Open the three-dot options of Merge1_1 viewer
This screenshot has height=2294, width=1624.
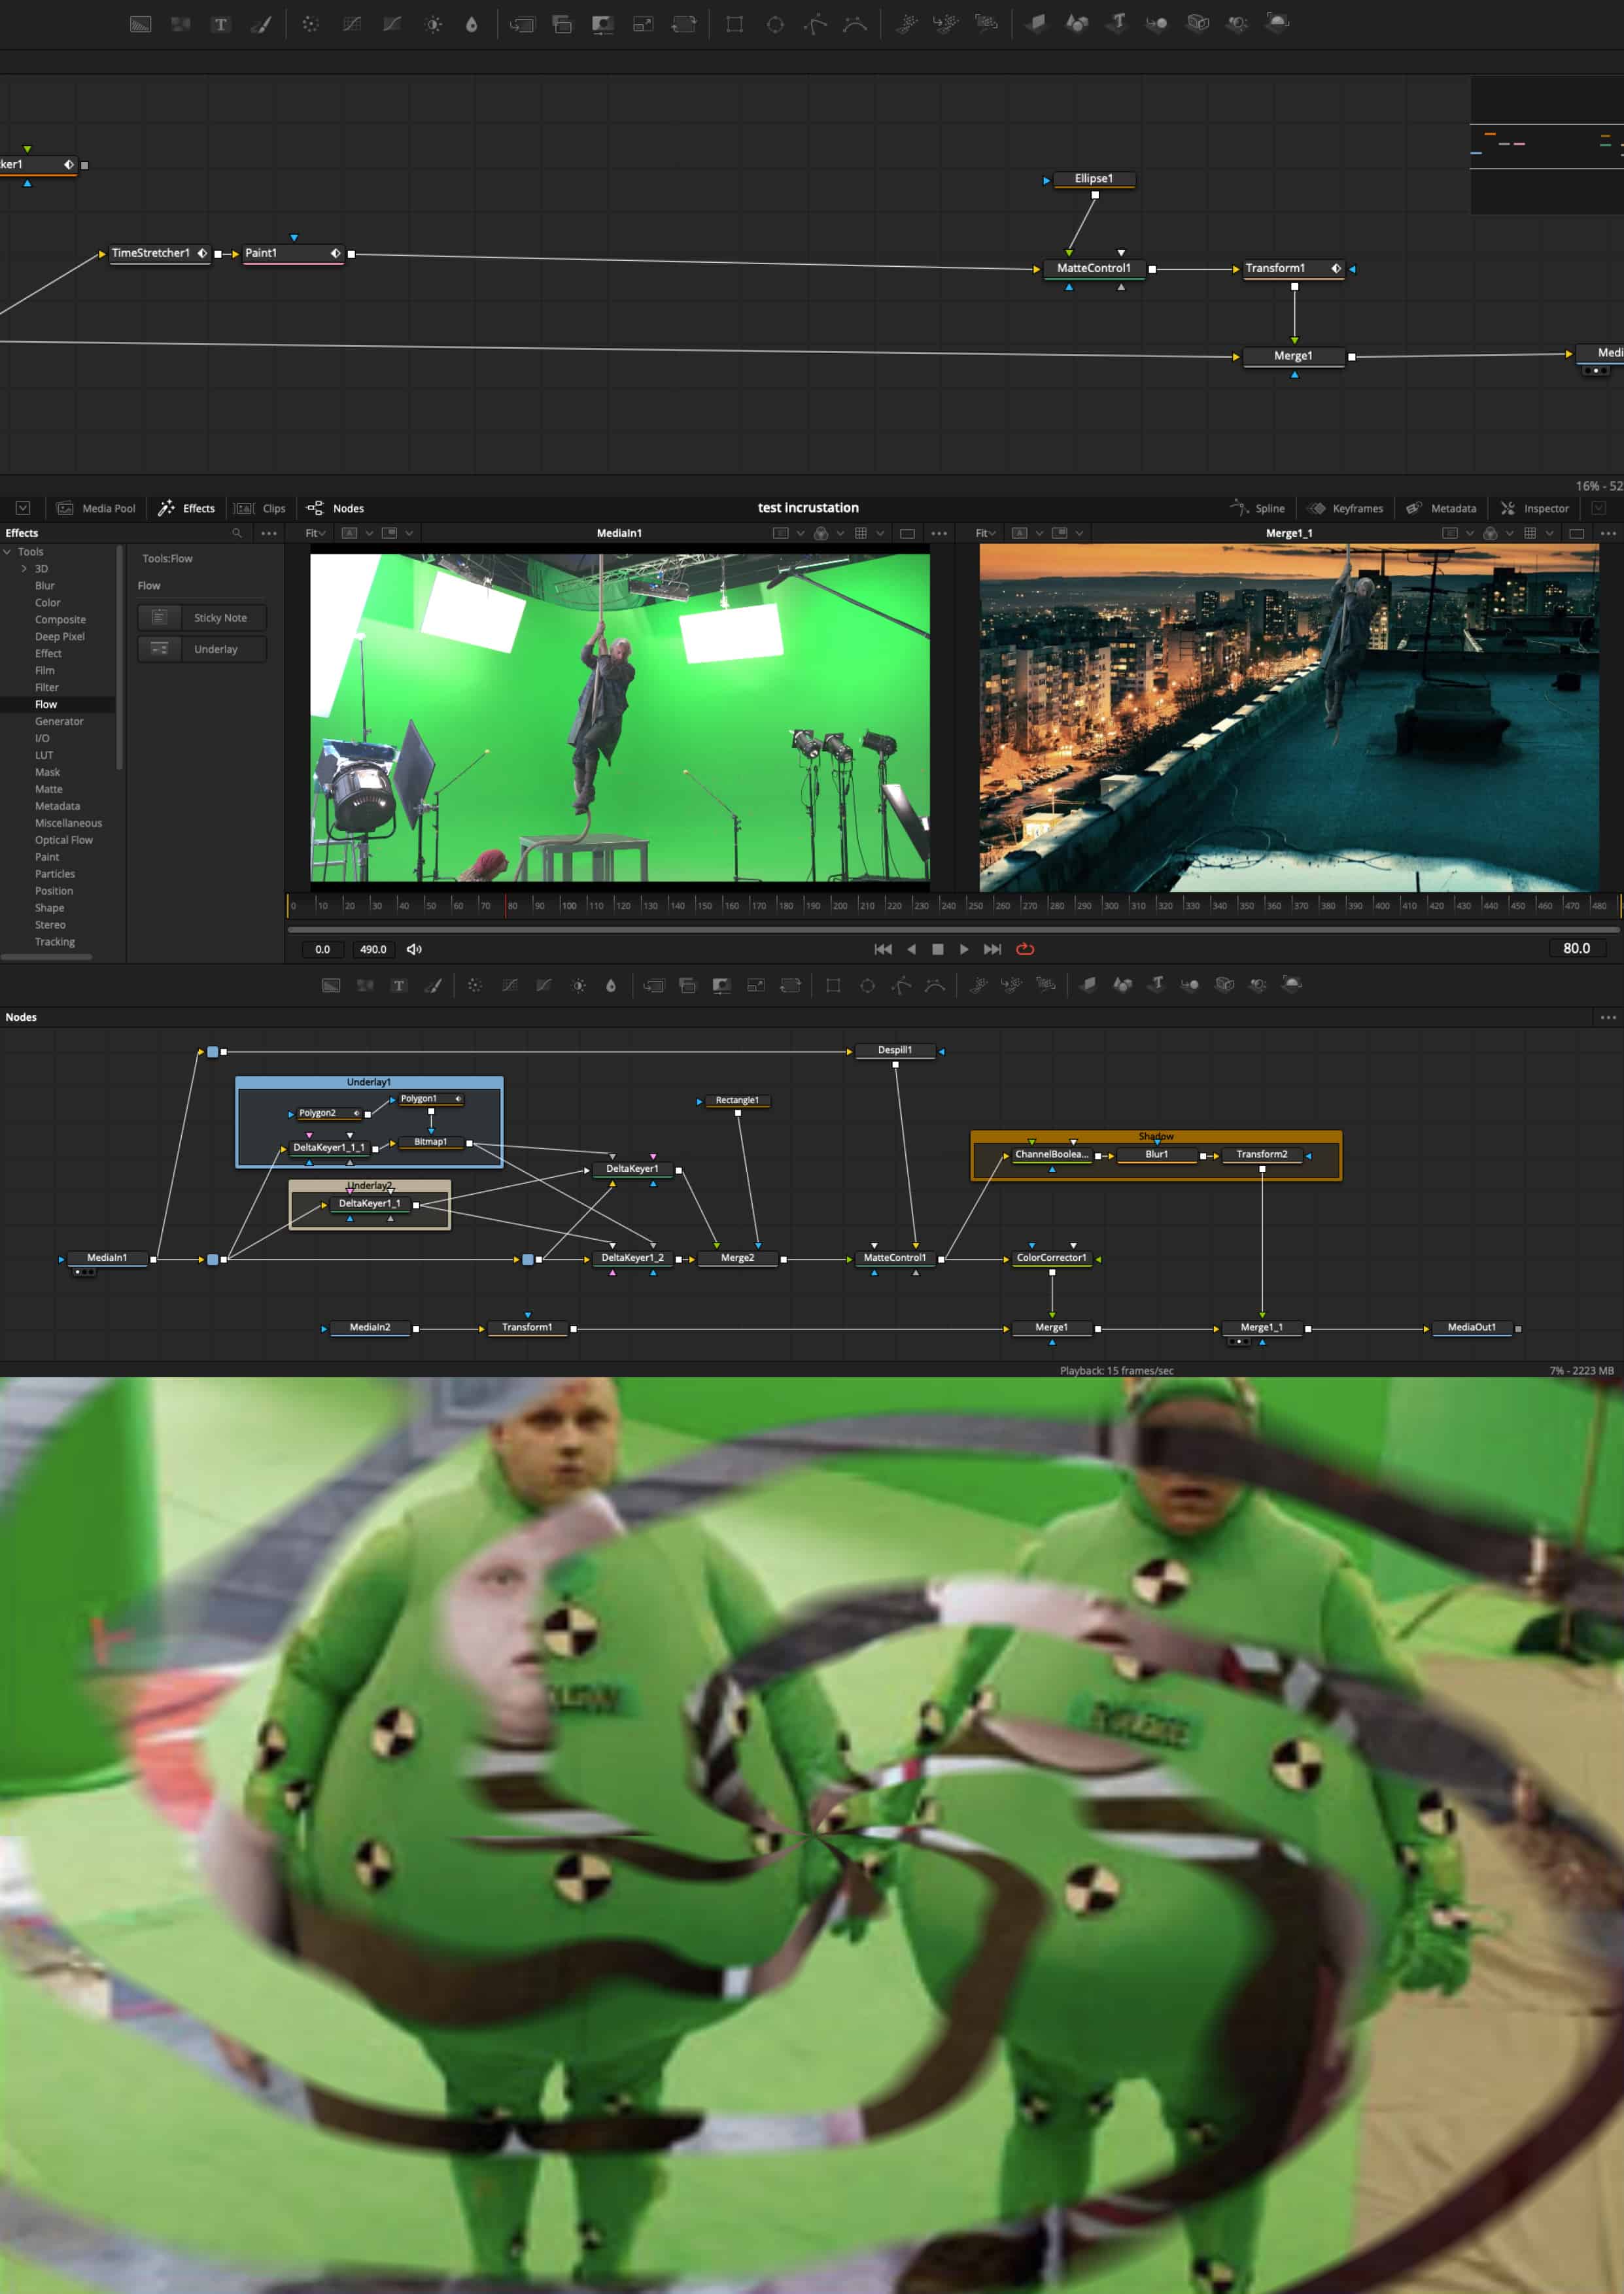pos(1608,533)
